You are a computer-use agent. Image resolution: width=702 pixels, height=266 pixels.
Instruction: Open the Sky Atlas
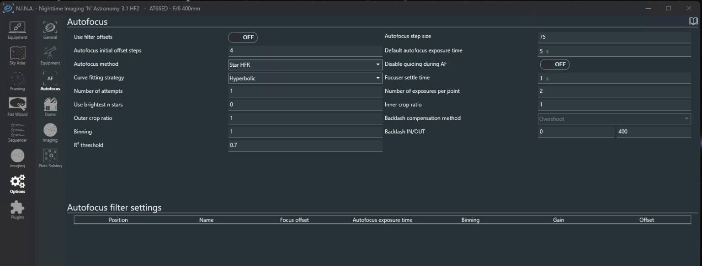17,55
